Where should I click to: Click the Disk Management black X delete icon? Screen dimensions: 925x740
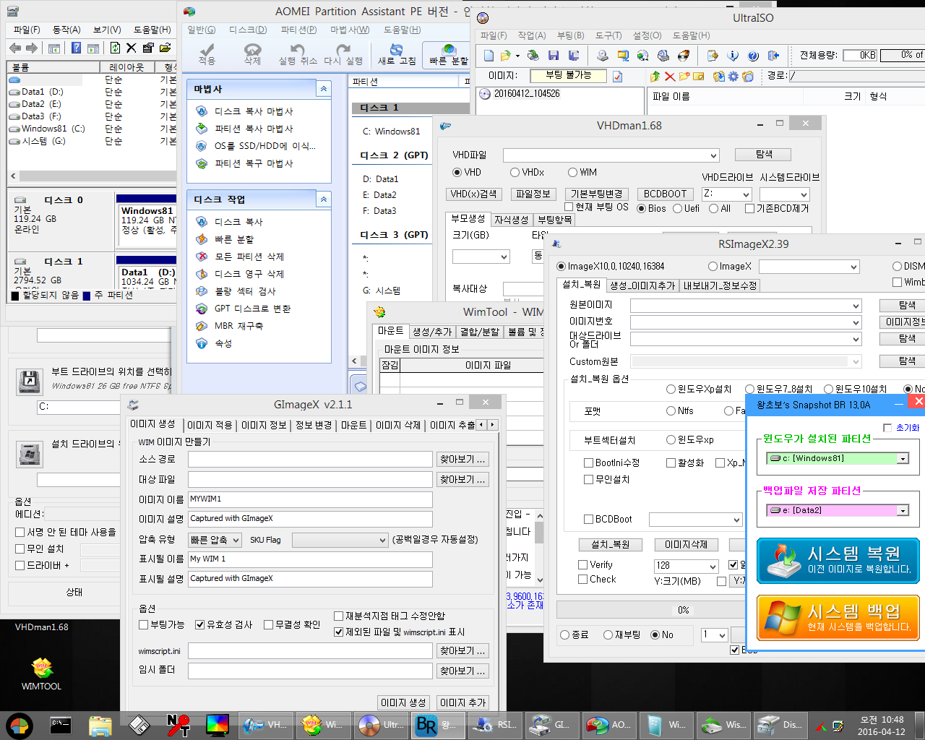click(131, 48)
